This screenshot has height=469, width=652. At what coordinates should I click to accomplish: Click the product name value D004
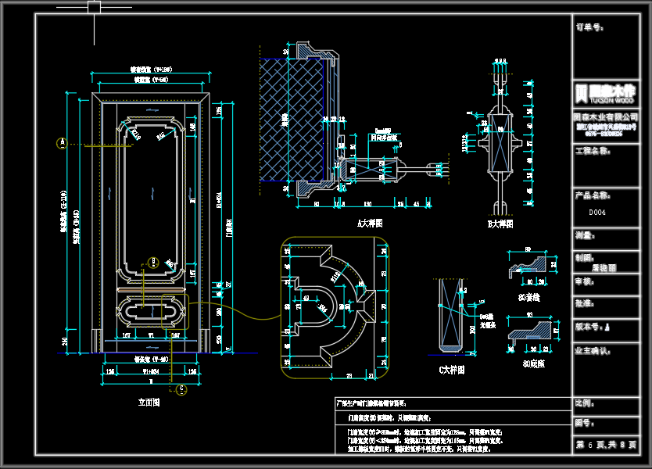597,212
